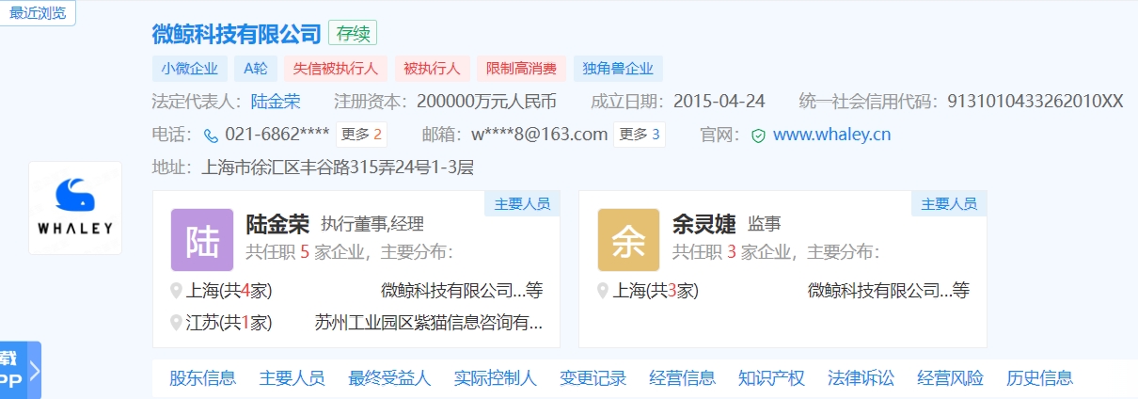Click the purple 陆 avatar icon
The height and width of the screenshot is (399, 1138).
202,240
